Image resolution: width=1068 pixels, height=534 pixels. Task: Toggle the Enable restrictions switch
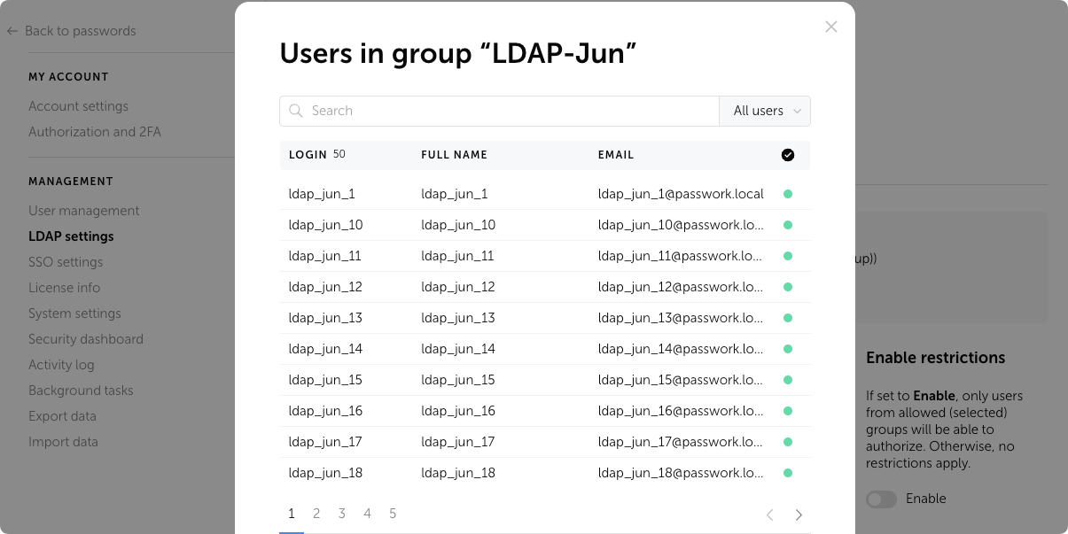(881, 499)
